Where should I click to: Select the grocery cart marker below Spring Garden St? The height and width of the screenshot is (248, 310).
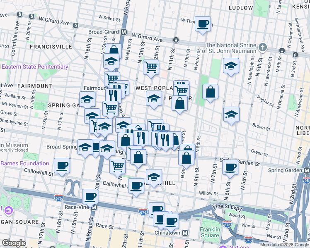click(117, 168)
